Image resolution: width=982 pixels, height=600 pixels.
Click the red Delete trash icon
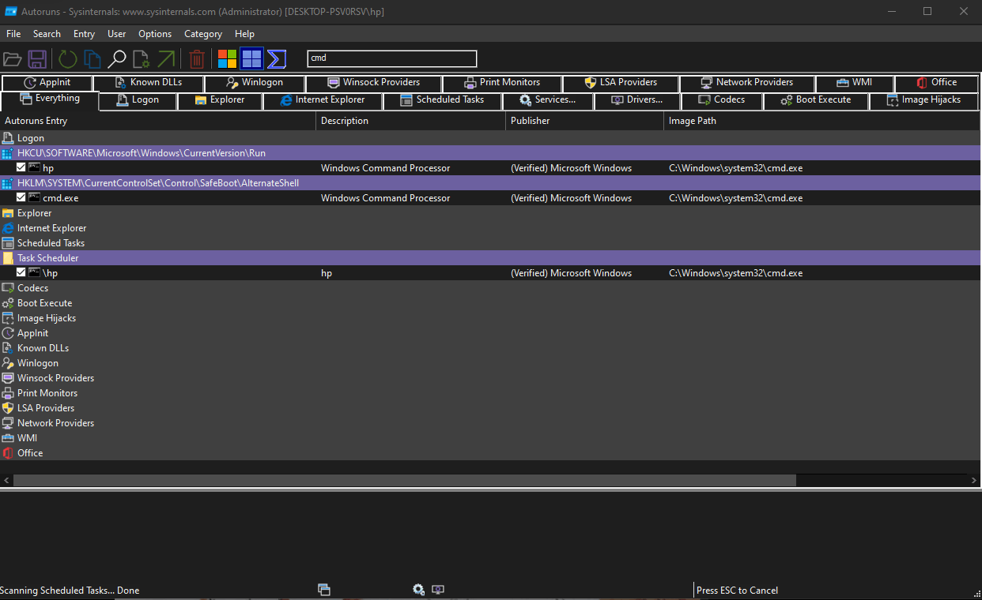coord(197,59)
